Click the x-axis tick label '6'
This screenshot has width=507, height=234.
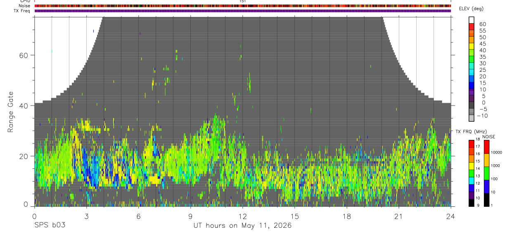[x=139, y=216]
